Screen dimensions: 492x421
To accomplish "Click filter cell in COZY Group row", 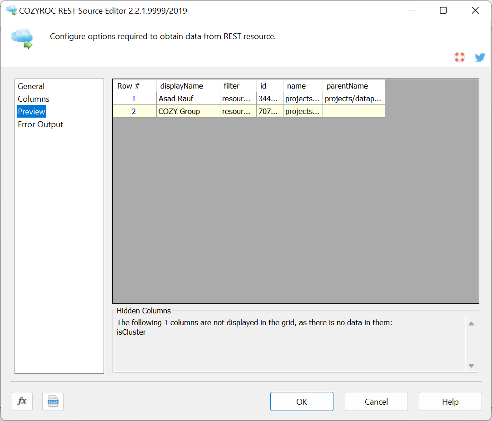I will 238,111.
